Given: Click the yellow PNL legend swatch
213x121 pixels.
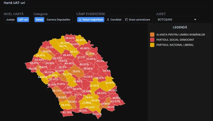Looking at the screenshot, I should (152, 45).
